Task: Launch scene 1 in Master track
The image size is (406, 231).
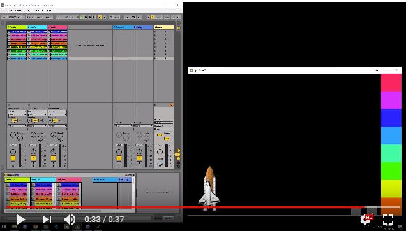Action: click(x=156, y=32)
